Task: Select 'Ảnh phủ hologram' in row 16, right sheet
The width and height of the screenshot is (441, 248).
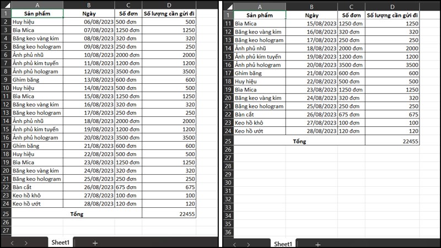Action: [x=260, y=65]
